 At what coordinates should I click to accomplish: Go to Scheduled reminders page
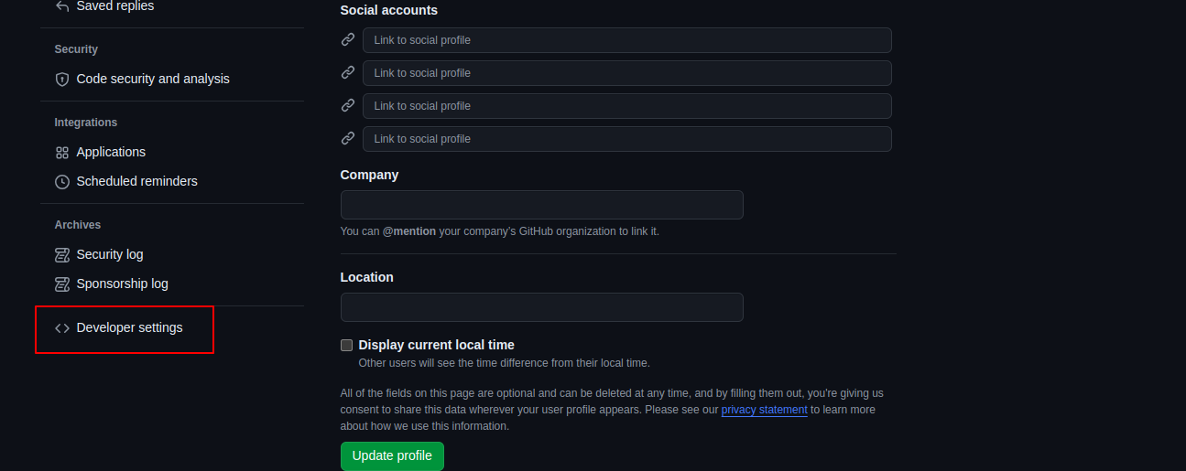(136, 182)
